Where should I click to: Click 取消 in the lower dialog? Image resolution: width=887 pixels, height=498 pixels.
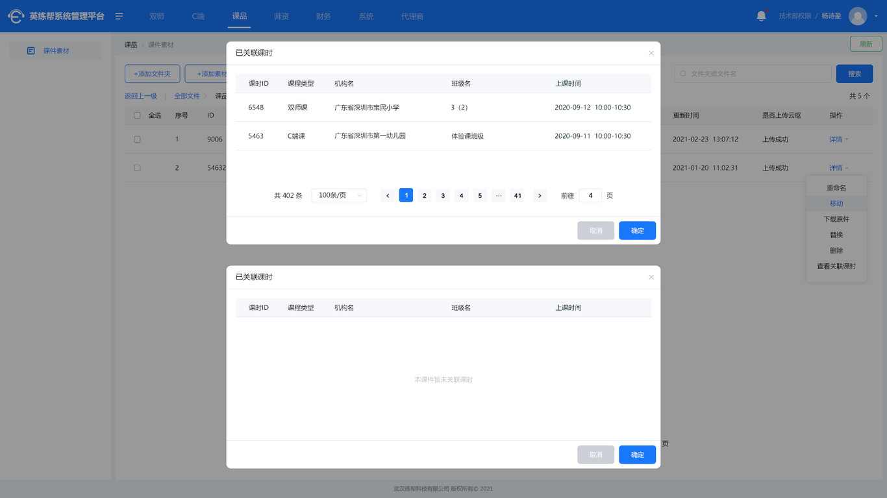595,455
